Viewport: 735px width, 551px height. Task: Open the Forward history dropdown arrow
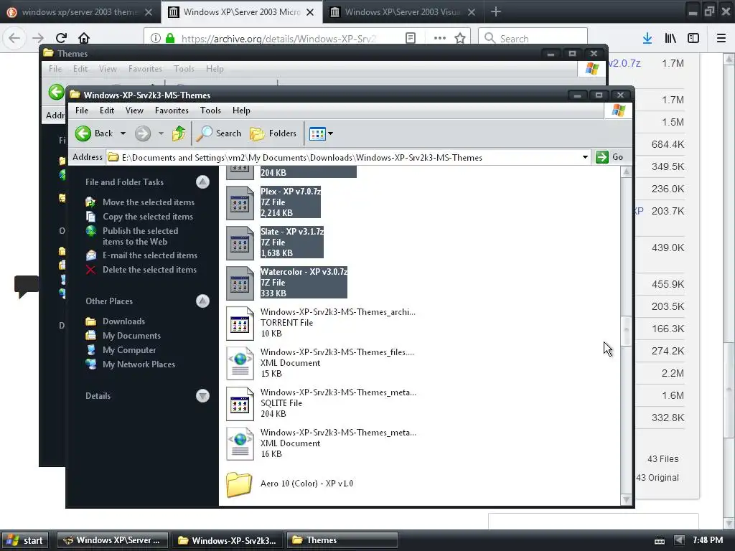[161, 133]
